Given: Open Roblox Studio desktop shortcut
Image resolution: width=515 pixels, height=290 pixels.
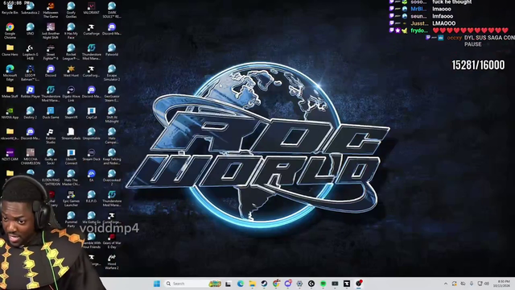Looking at the screenshot, I should pos(51,136).
